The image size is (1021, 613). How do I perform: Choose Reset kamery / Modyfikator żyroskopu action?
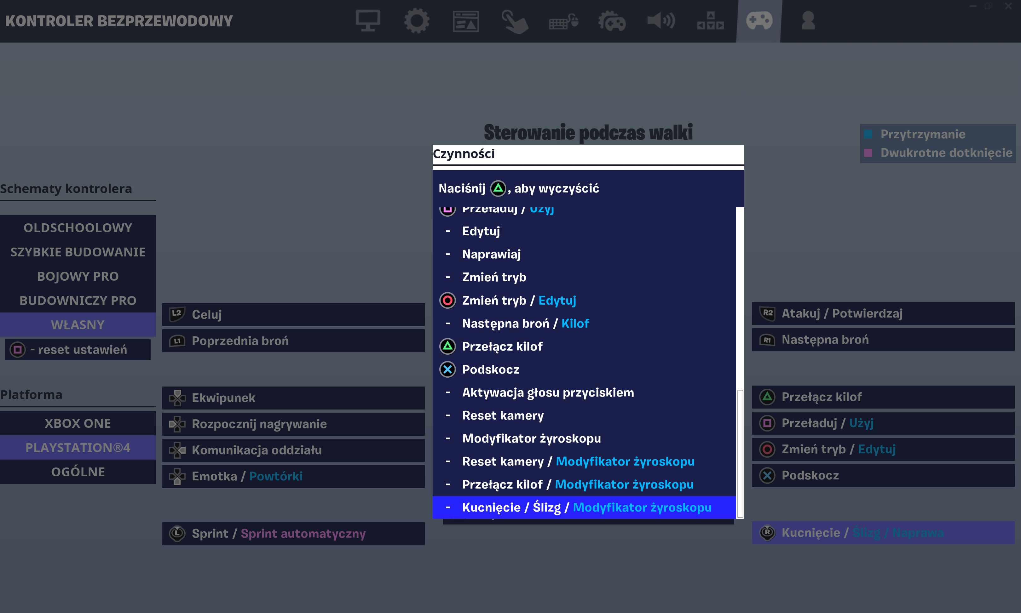point(584,461)
